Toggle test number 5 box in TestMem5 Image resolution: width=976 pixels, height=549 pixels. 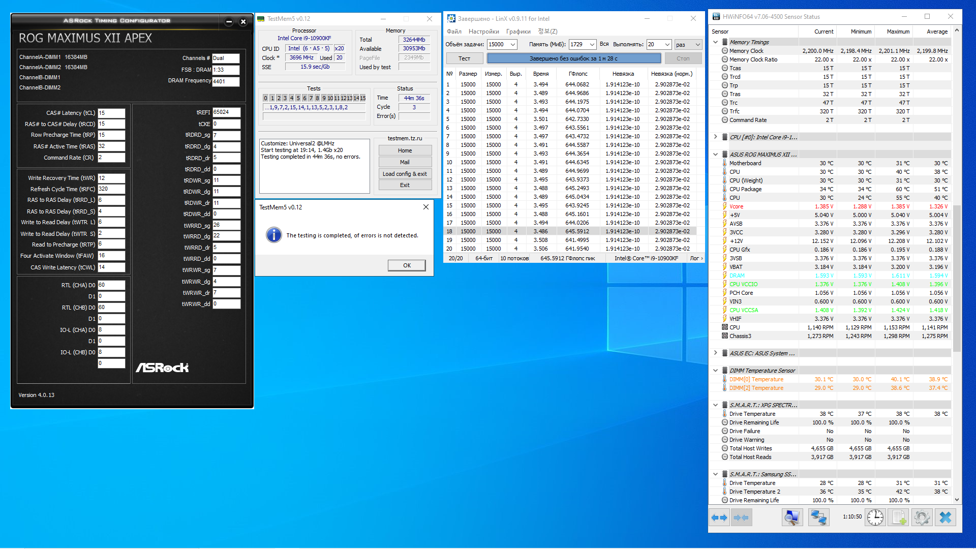[298, 98]
